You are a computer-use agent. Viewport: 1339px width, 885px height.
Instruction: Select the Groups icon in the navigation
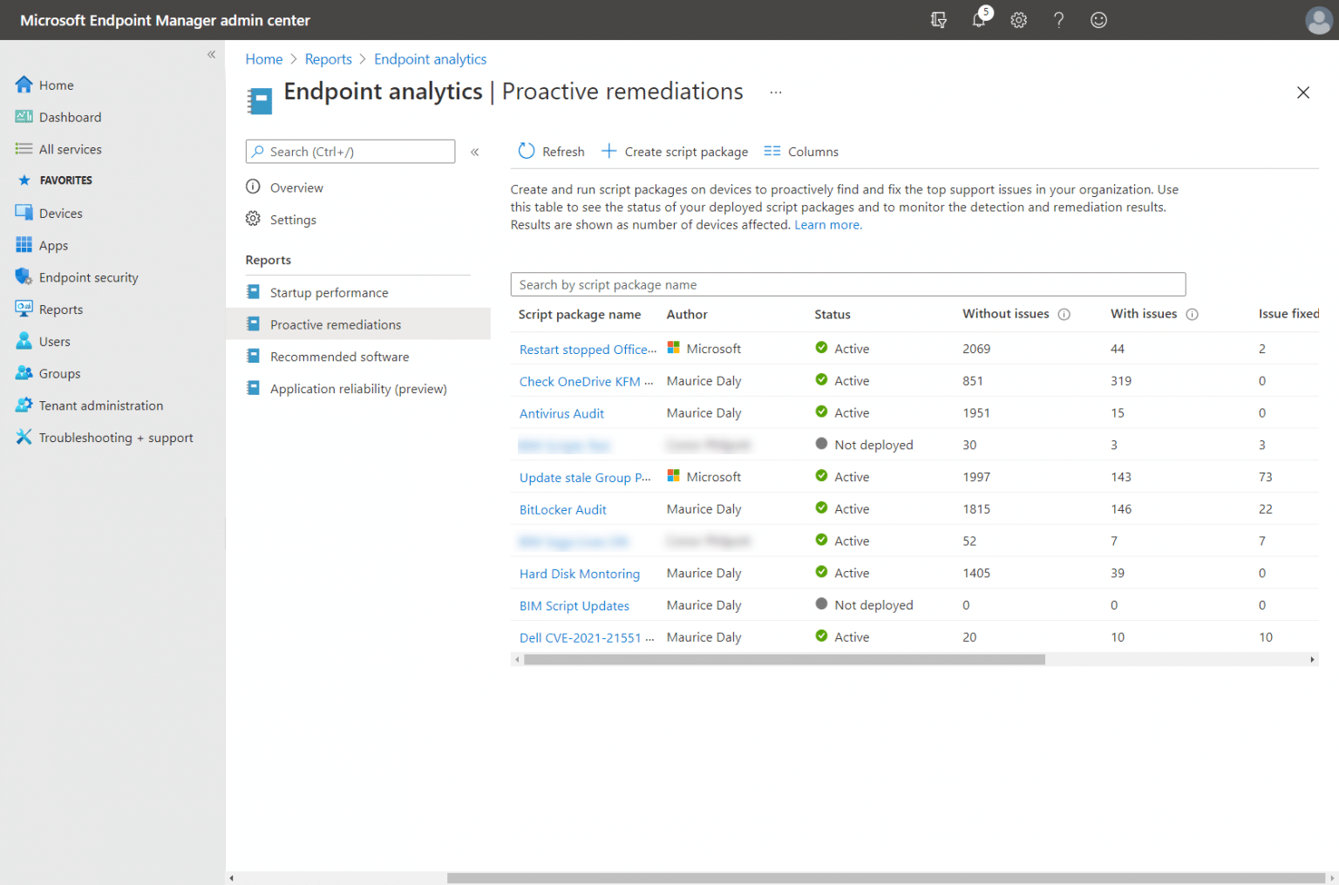click(x=23, y=373)
